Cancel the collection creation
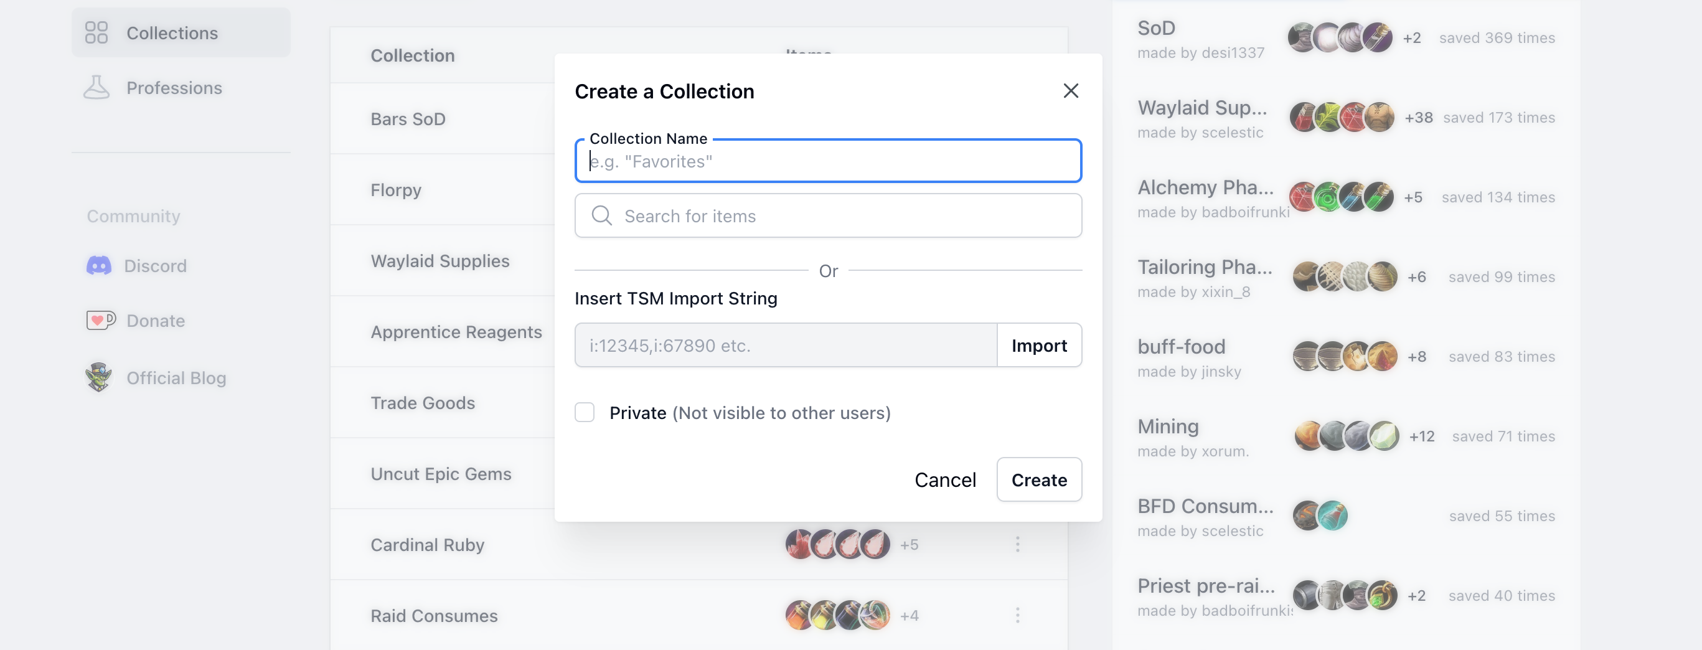1702x650 pixels. [945, 479]
